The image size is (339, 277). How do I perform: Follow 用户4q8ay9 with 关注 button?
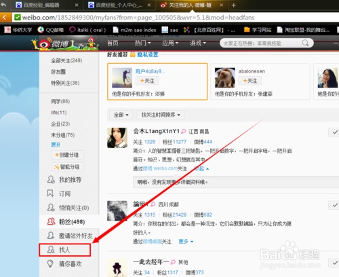(147, 81)
